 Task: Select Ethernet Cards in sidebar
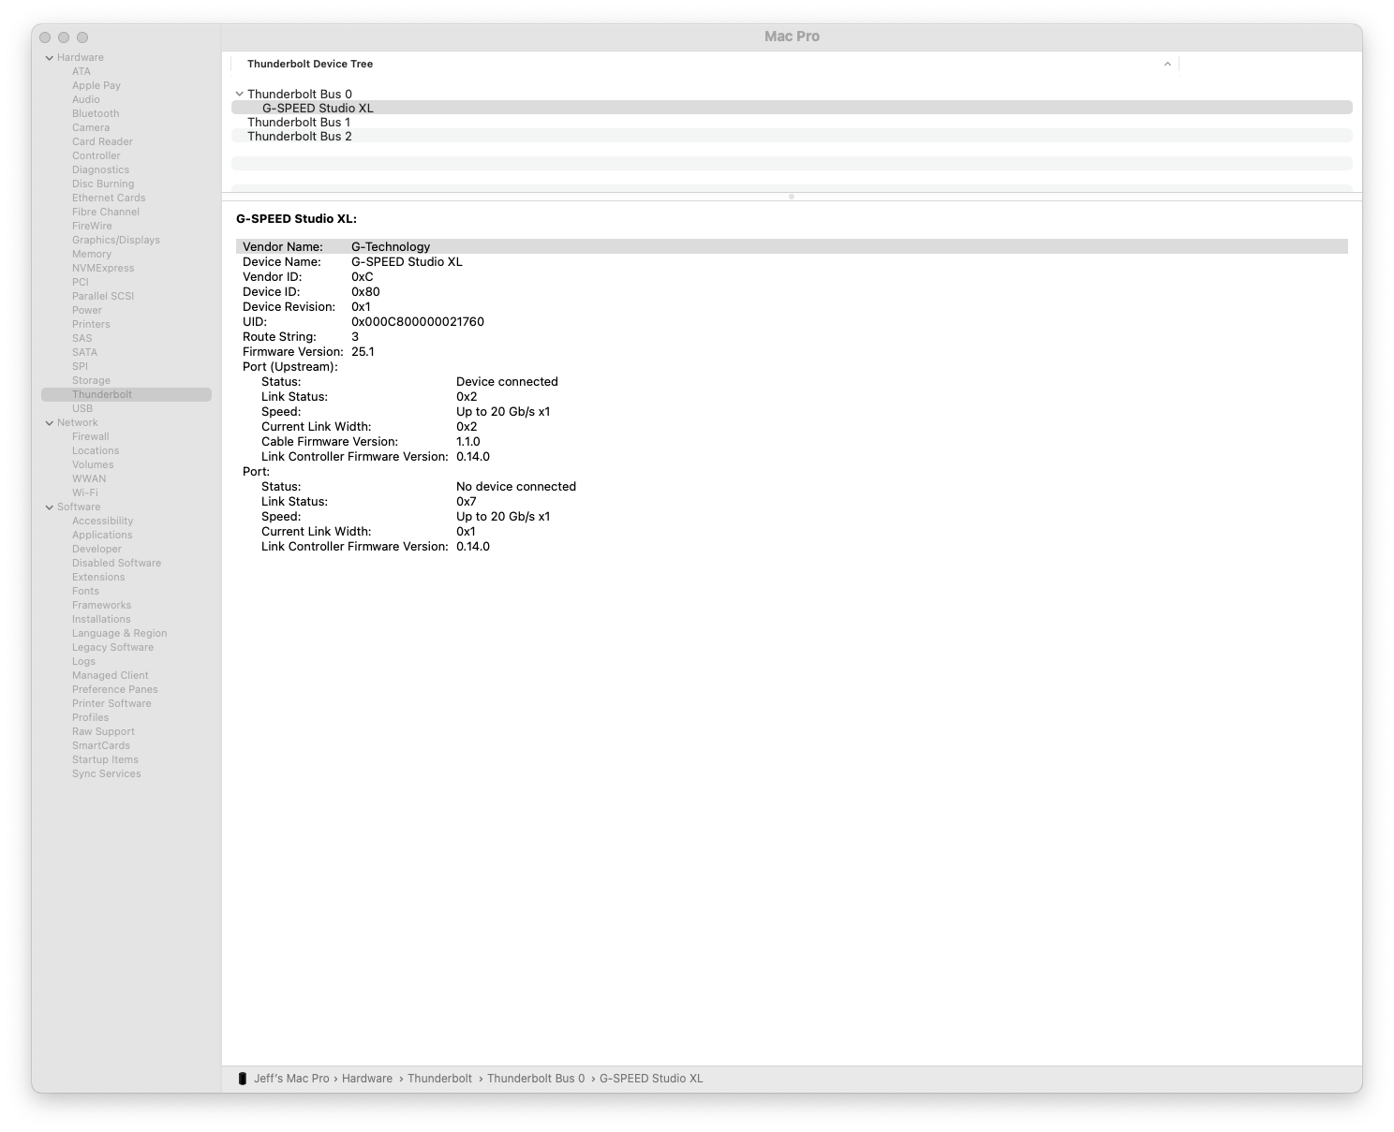click(x=109, y=198)
